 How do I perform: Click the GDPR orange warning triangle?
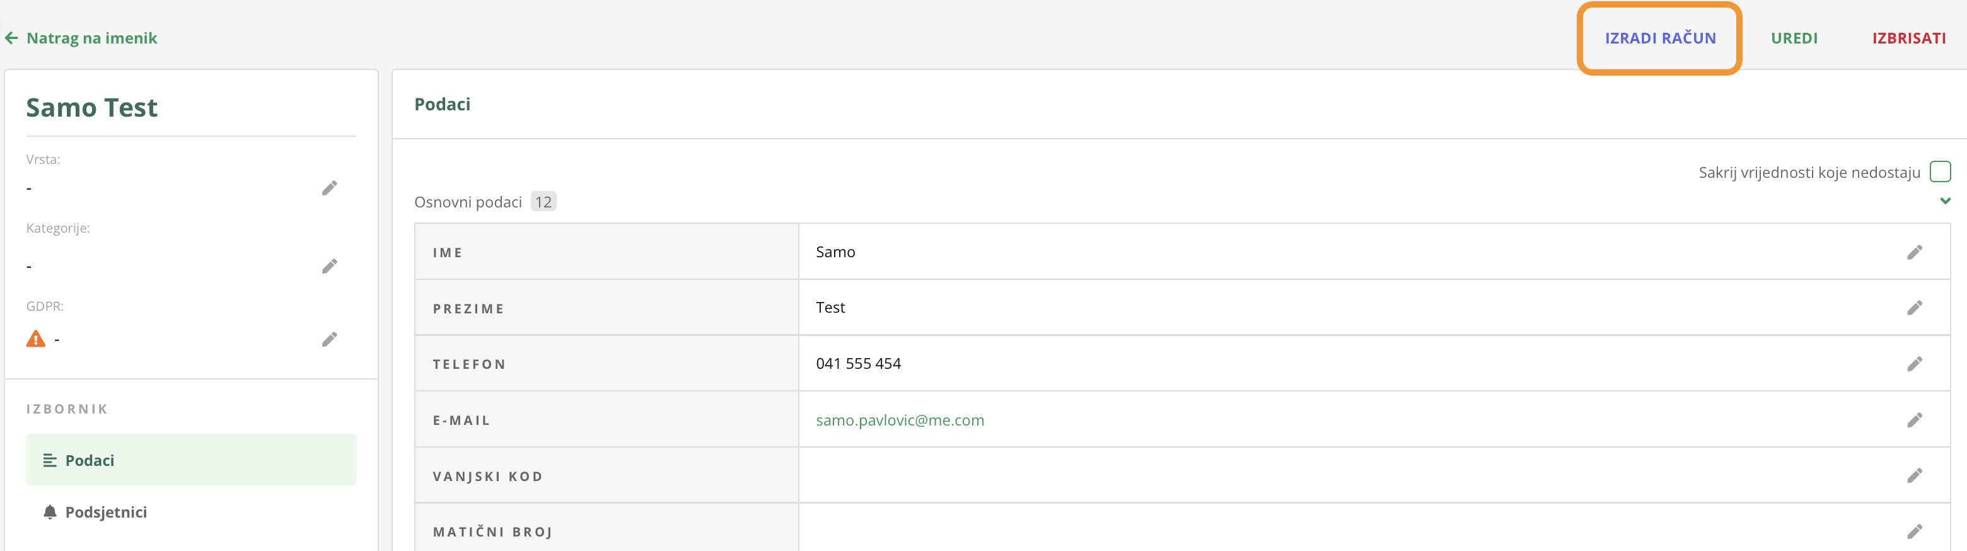(36, 338)
